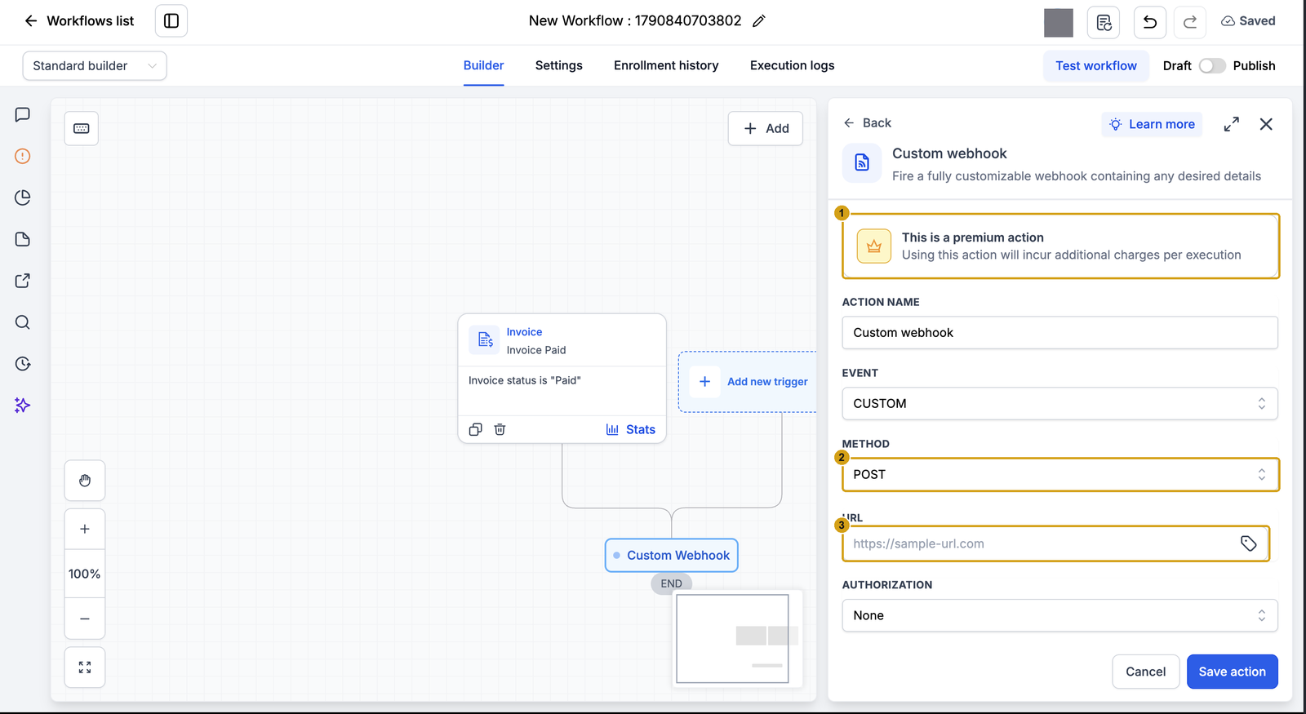Open the document file sidebar icon
This screenshot has height=714, width=1306.
point(23,239)
